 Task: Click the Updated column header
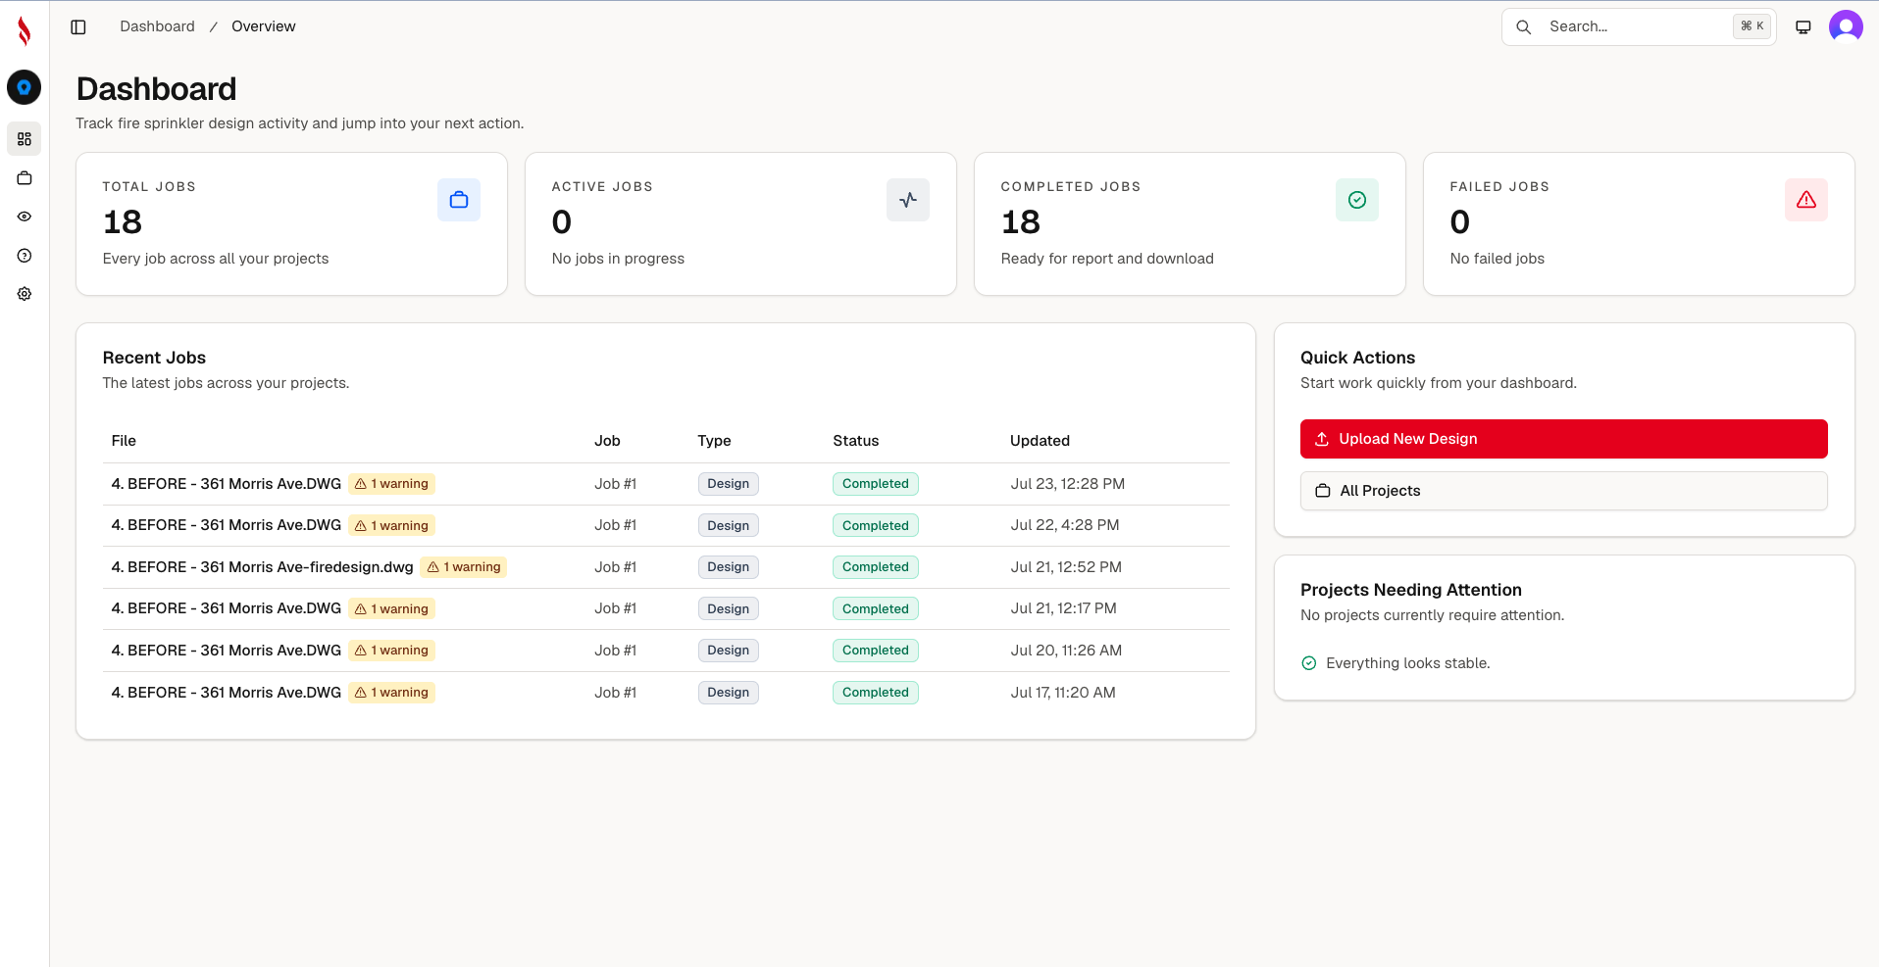tap(1040, 441)
